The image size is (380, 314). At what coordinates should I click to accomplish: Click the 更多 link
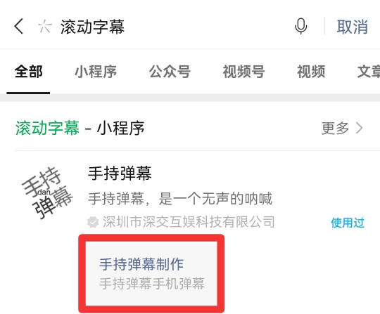(x=335, y=128)
